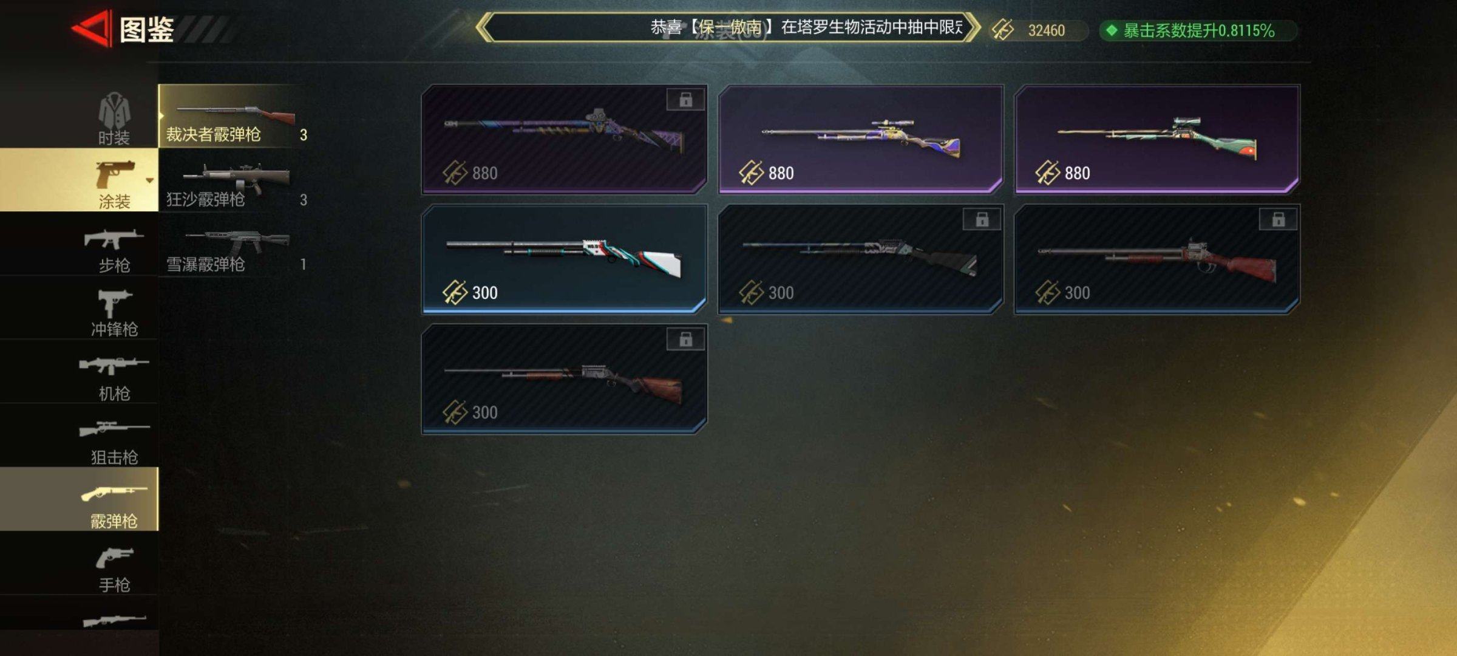Open the green scoped shotgun skin card
The width and height of the screenshot is (1457, 656).
1157,139
